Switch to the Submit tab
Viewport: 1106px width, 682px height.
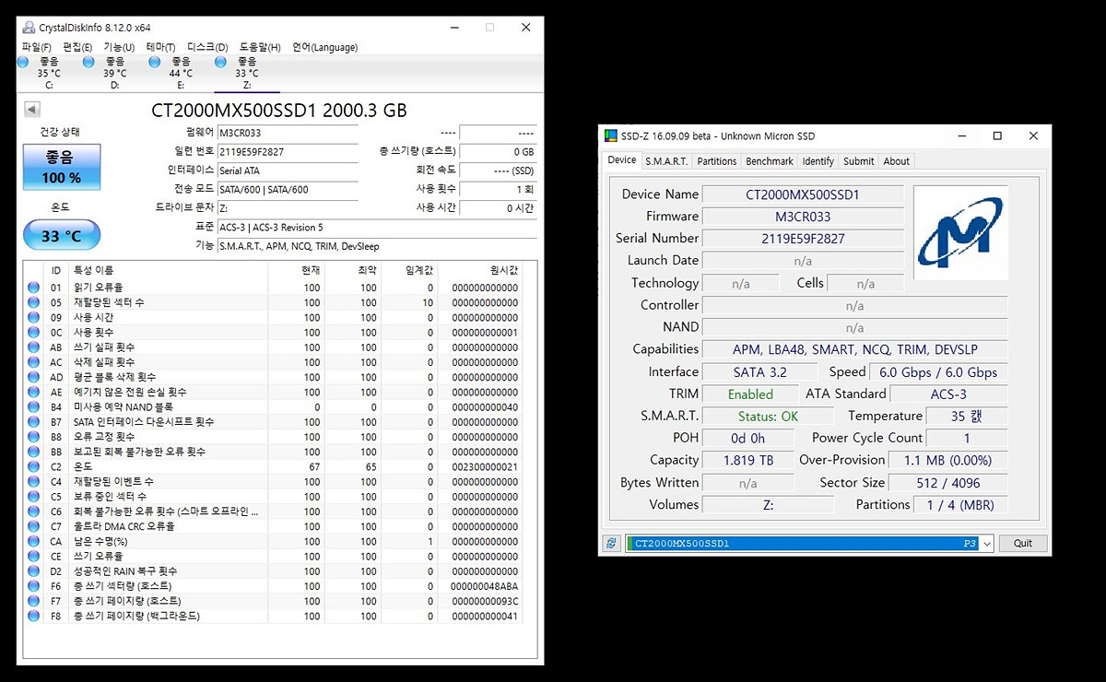[859, 161]
